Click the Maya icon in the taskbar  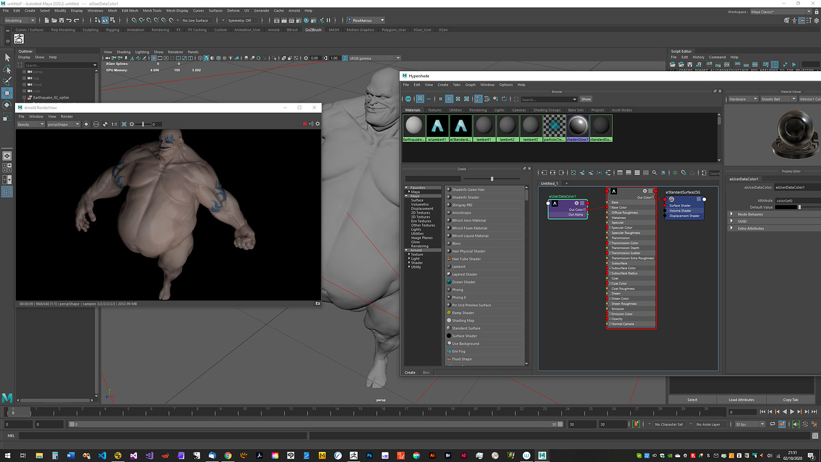(x=541, y=454)
